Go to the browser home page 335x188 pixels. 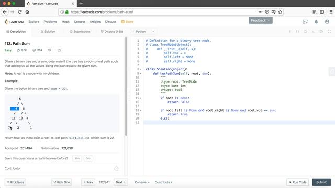coord(27,12)
